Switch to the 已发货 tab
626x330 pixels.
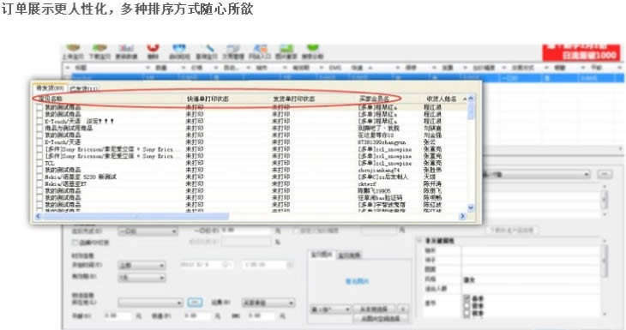[x=83, y=88]
